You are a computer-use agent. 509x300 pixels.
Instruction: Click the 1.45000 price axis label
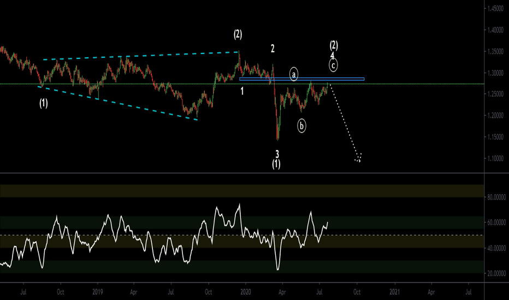tap(496, 9)
